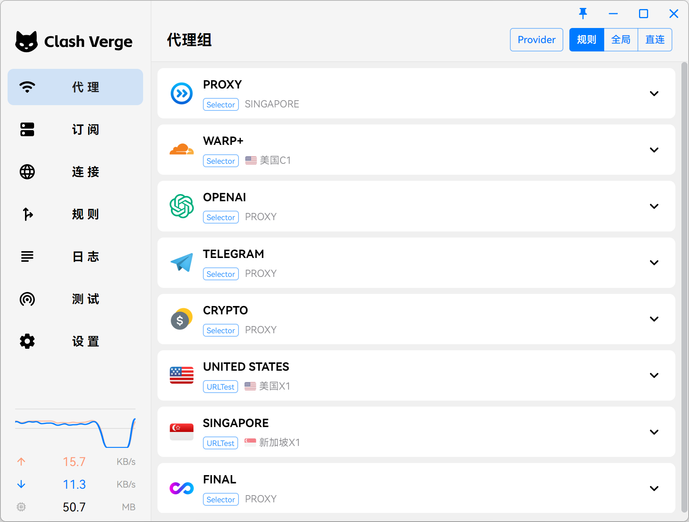Click the TELEGRAM paper plane icon
The height and width of the screenshot is (522, 689).
coord(182,263)
